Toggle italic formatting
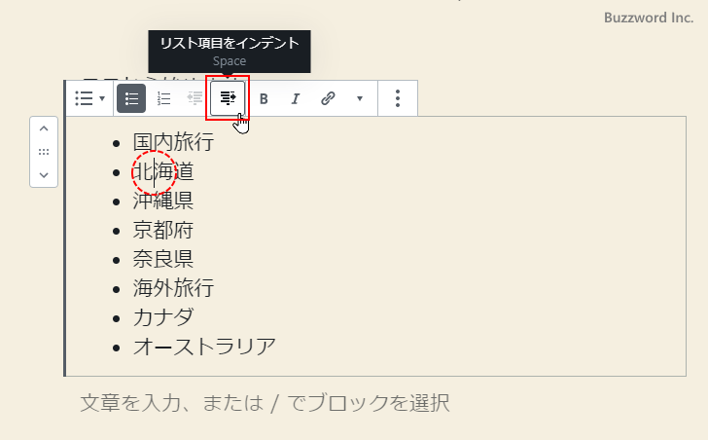The image size is (708, 440). [296, 98]
